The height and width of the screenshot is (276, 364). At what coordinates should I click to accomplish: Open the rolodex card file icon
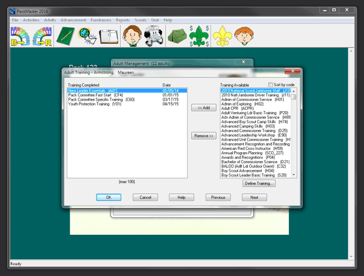(153, 36)
